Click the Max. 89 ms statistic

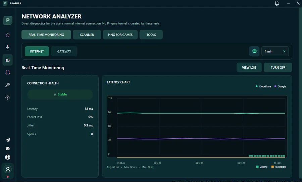tap(148, 167)
